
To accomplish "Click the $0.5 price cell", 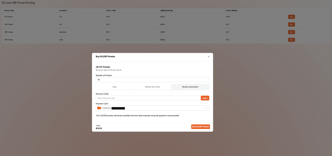I will [x=108, y=17].
